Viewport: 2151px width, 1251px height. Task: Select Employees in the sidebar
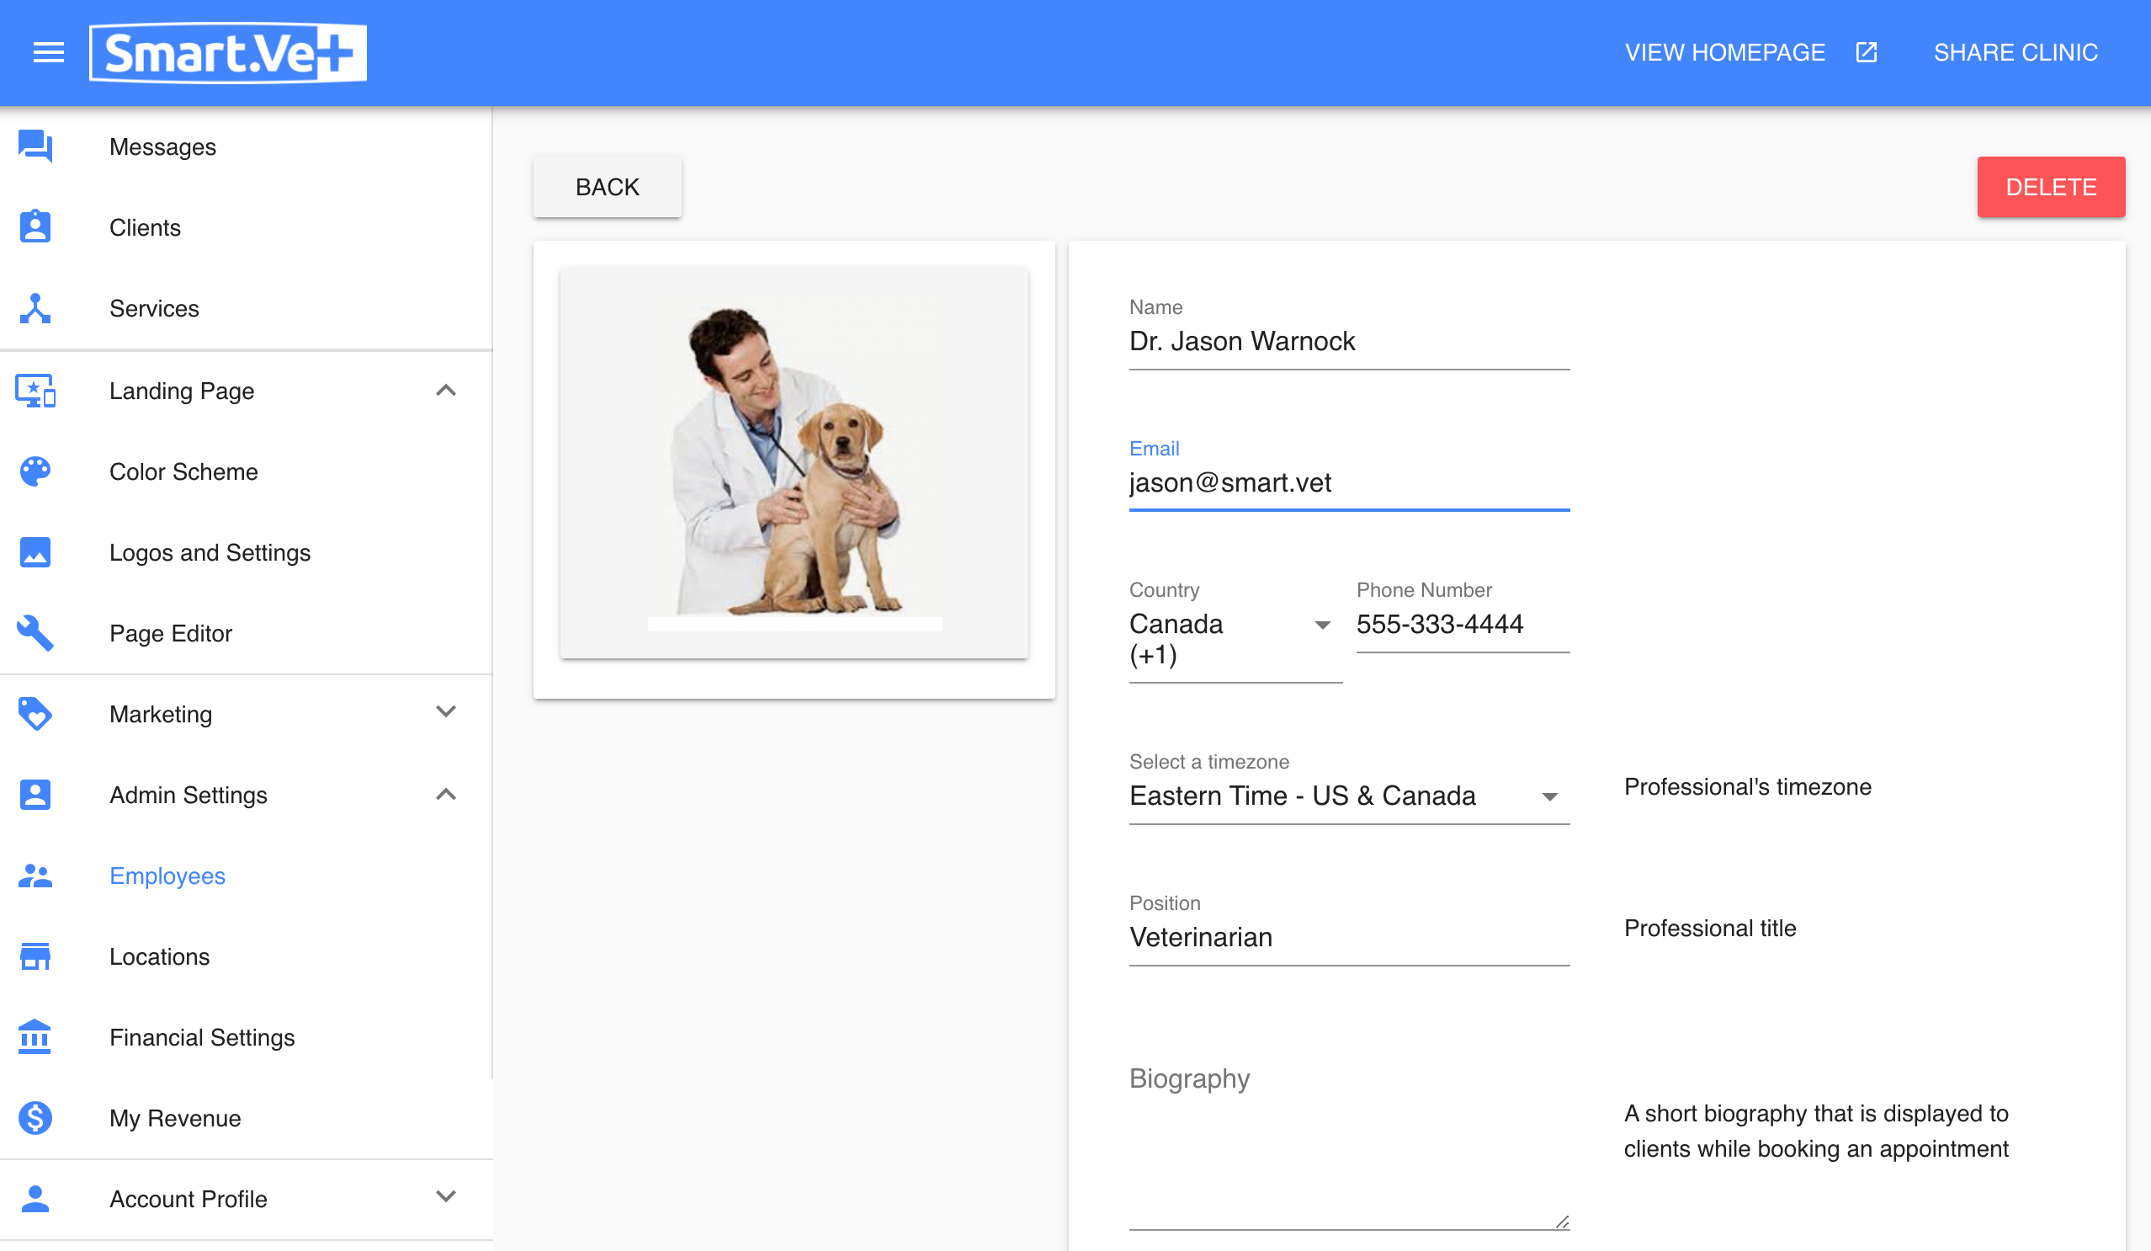tap(246, 876)
